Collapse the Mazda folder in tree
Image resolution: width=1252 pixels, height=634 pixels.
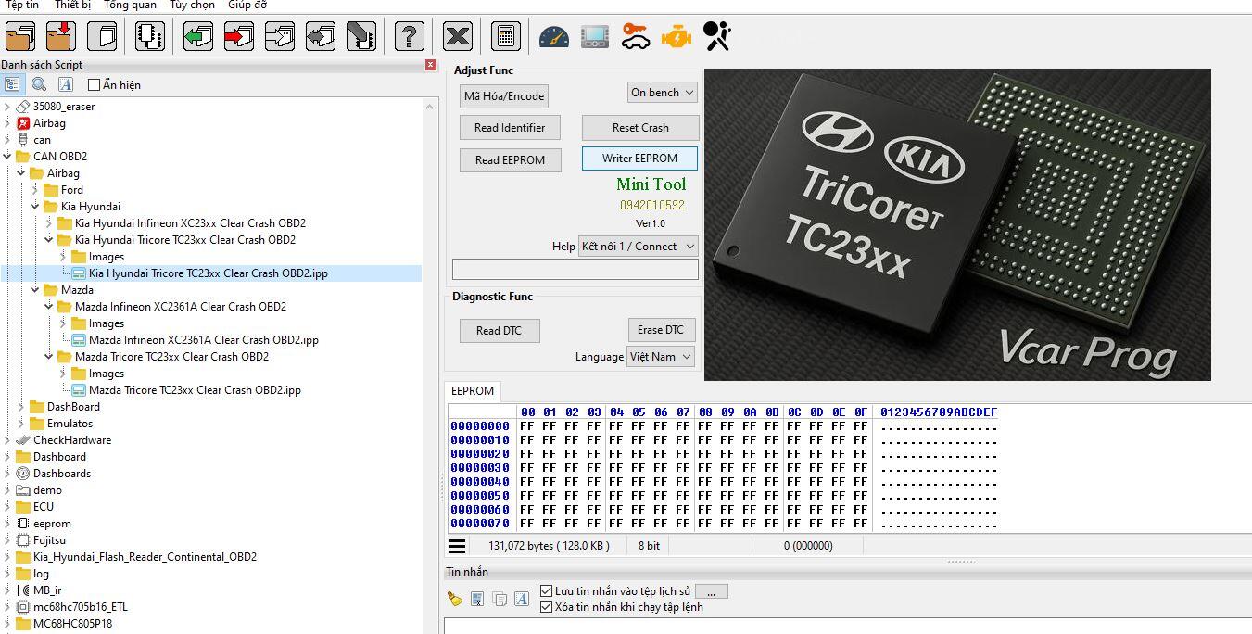coord(35,290)
